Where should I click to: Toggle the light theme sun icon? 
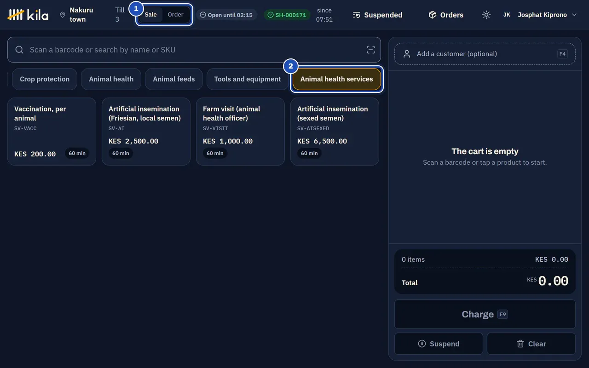tap(486, 15)
